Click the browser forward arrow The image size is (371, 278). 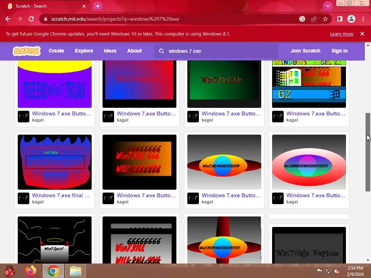point(20,19)
